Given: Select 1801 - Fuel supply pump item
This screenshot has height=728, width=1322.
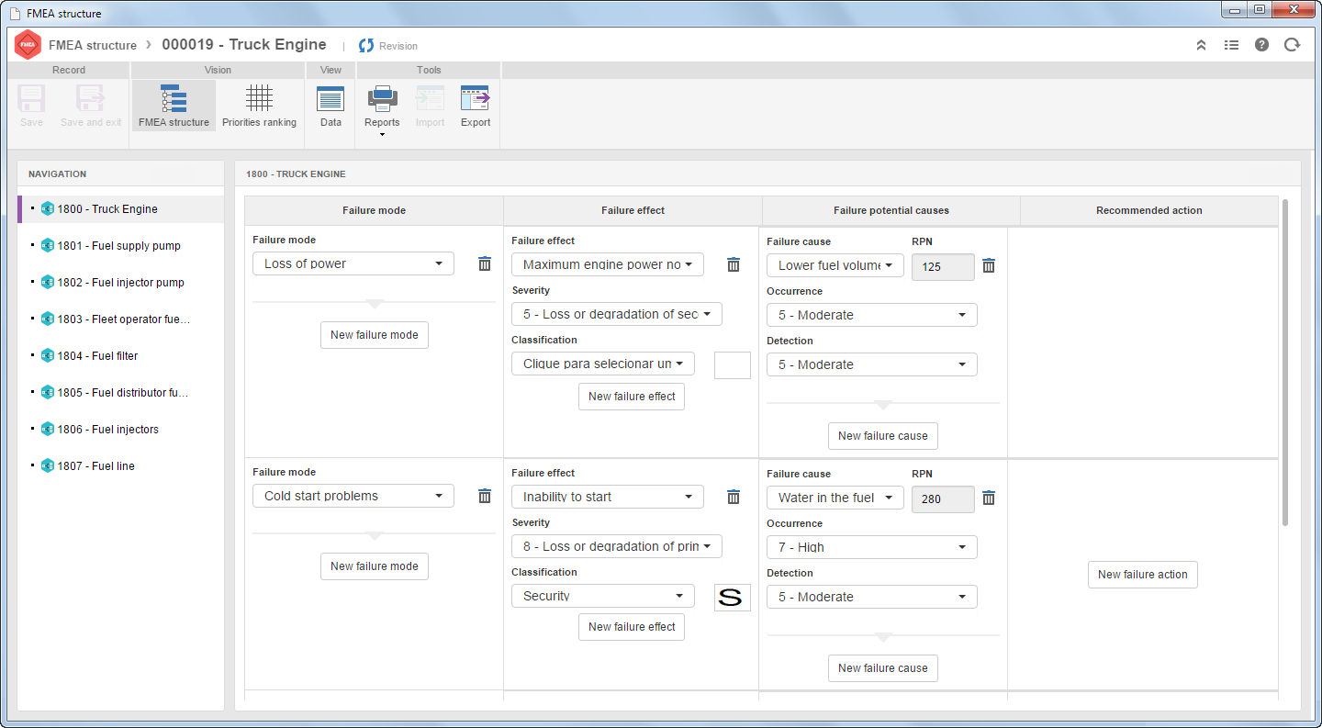Looking at the screenshot, I should tap(120, 245).
